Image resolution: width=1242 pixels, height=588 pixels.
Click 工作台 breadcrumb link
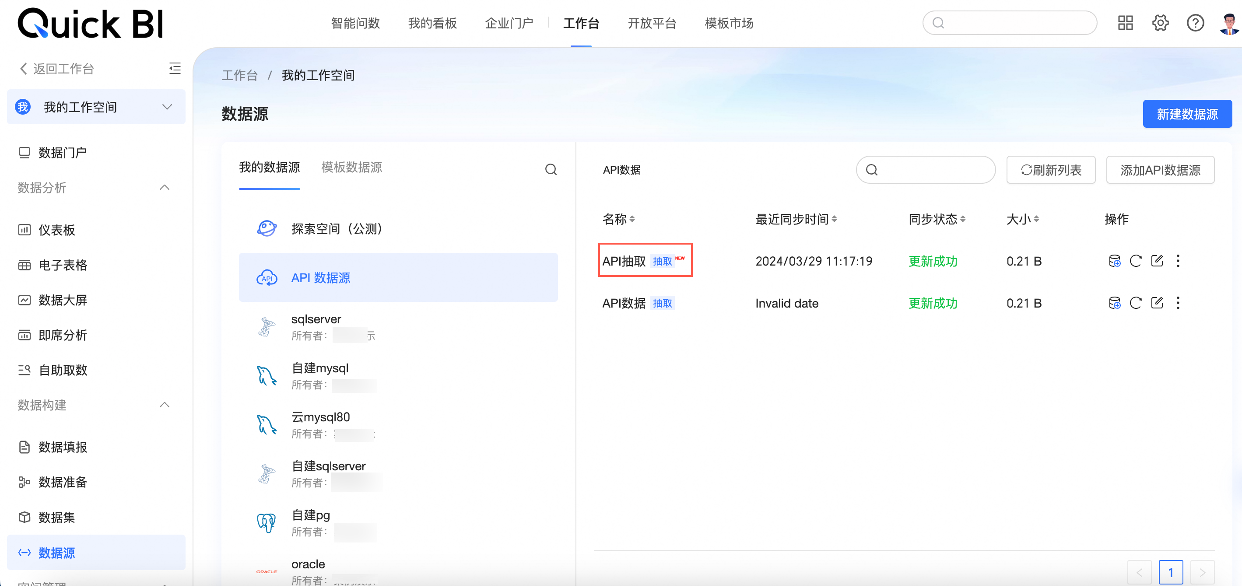click(240, 75)
